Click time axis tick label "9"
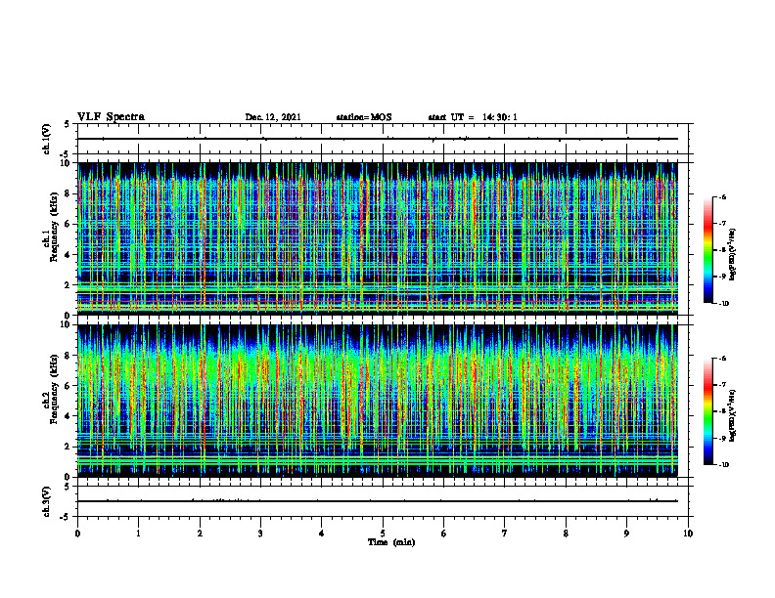 (626, 534)
